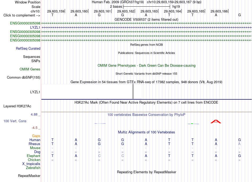Click the GTEx Gene Expression track title

(146, 82)
